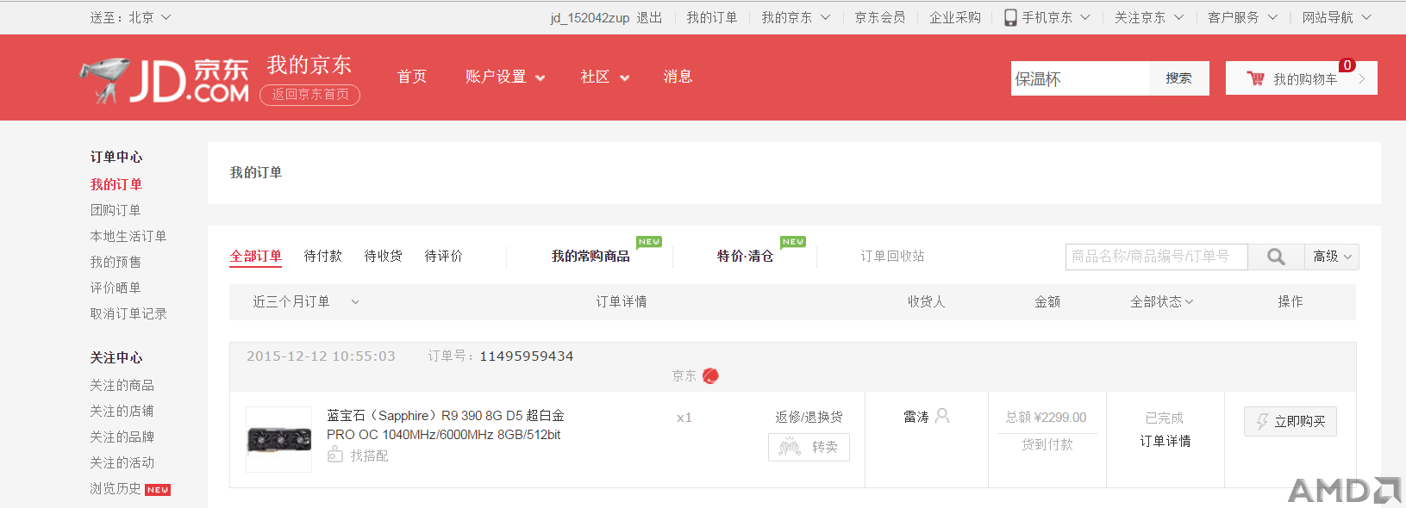Click the 保温杯 product search field
The image size is (1406, 508).
click(x=1080, y=78)
